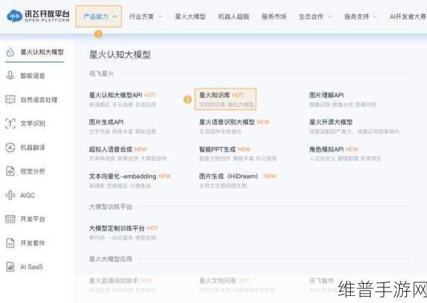Expand the 行业方案 dropdown arrow
Image resolution: width=427 pixels, height=303 pixels.
click(160, 16)
